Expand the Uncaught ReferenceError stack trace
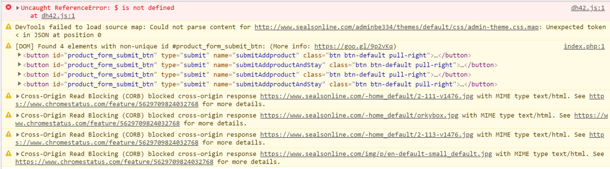Screen dimensions: 610x169 click(18, 8)
